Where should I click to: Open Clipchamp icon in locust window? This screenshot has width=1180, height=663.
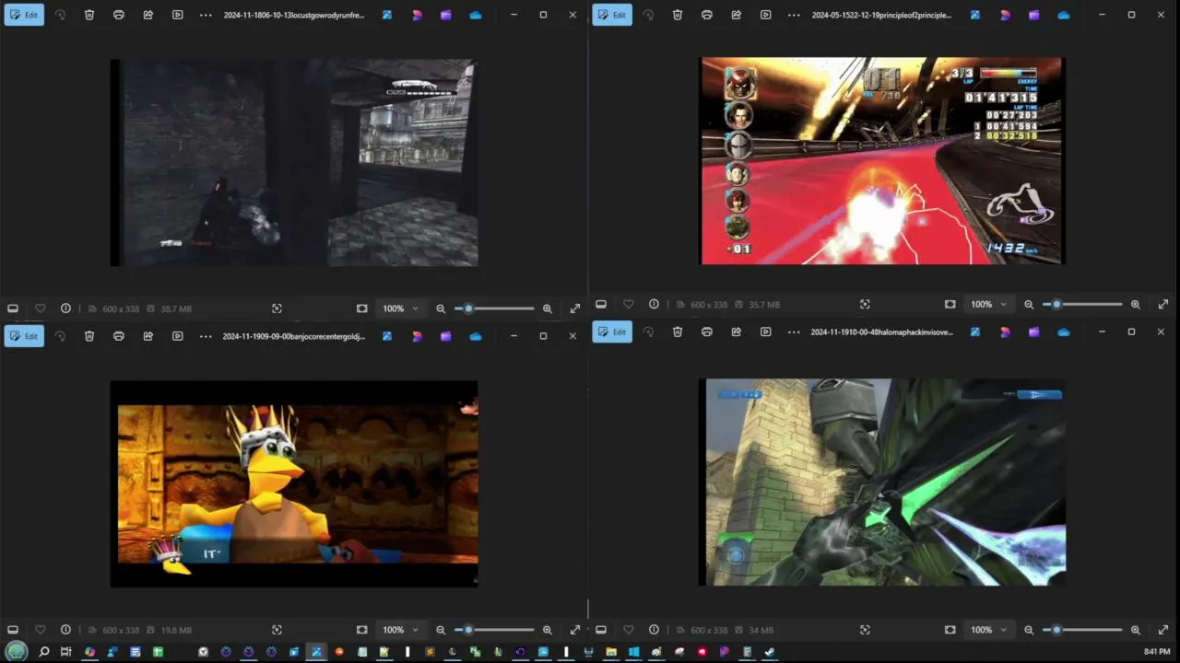pyautogui.click(x=446, y=15)
